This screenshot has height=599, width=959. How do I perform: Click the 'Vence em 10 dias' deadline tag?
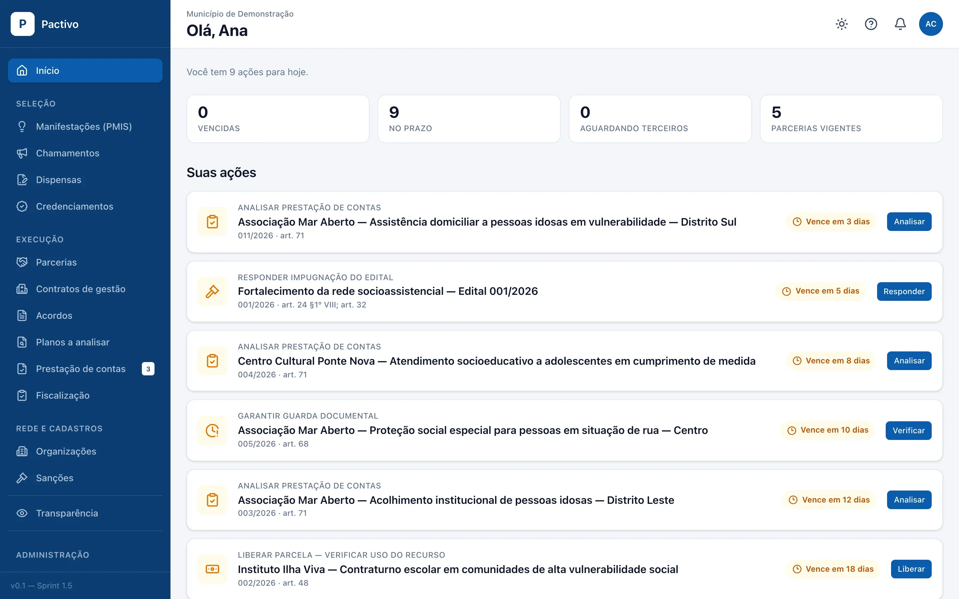point(828,430)
